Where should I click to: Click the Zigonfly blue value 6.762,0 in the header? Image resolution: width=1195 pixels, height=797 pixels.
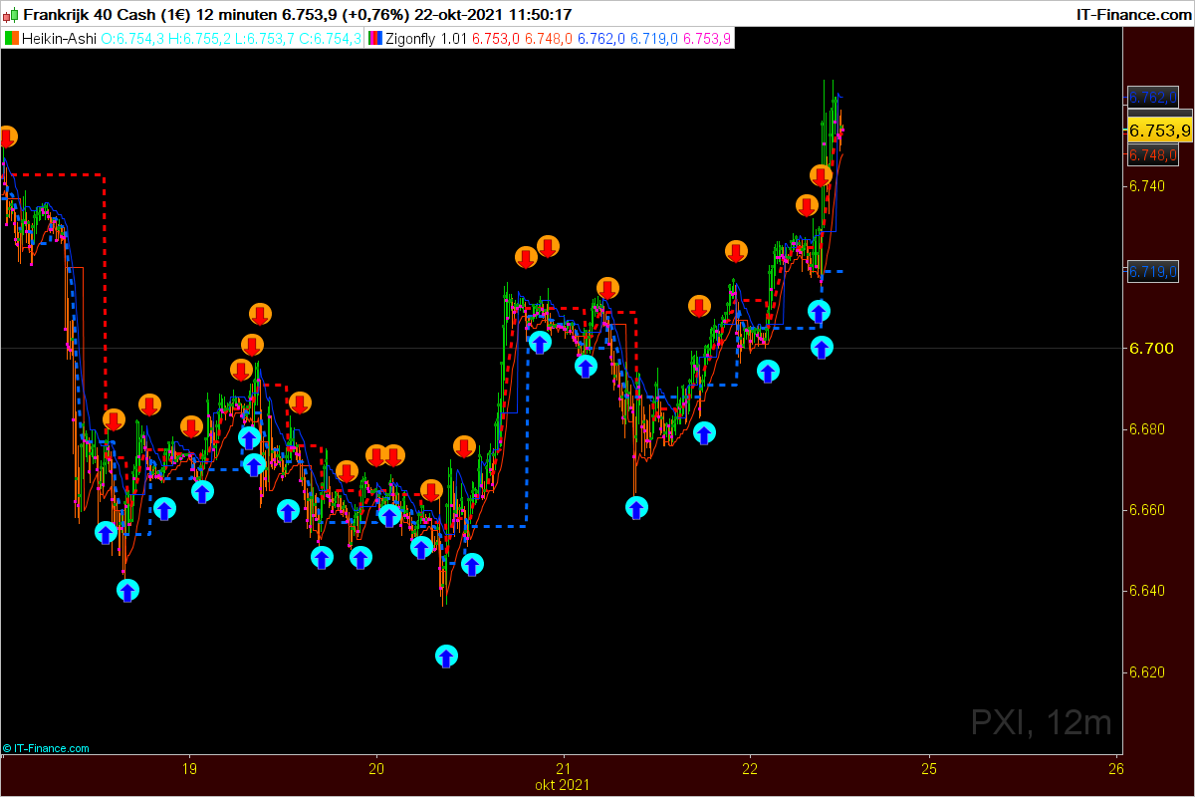[x=601, y=39]
